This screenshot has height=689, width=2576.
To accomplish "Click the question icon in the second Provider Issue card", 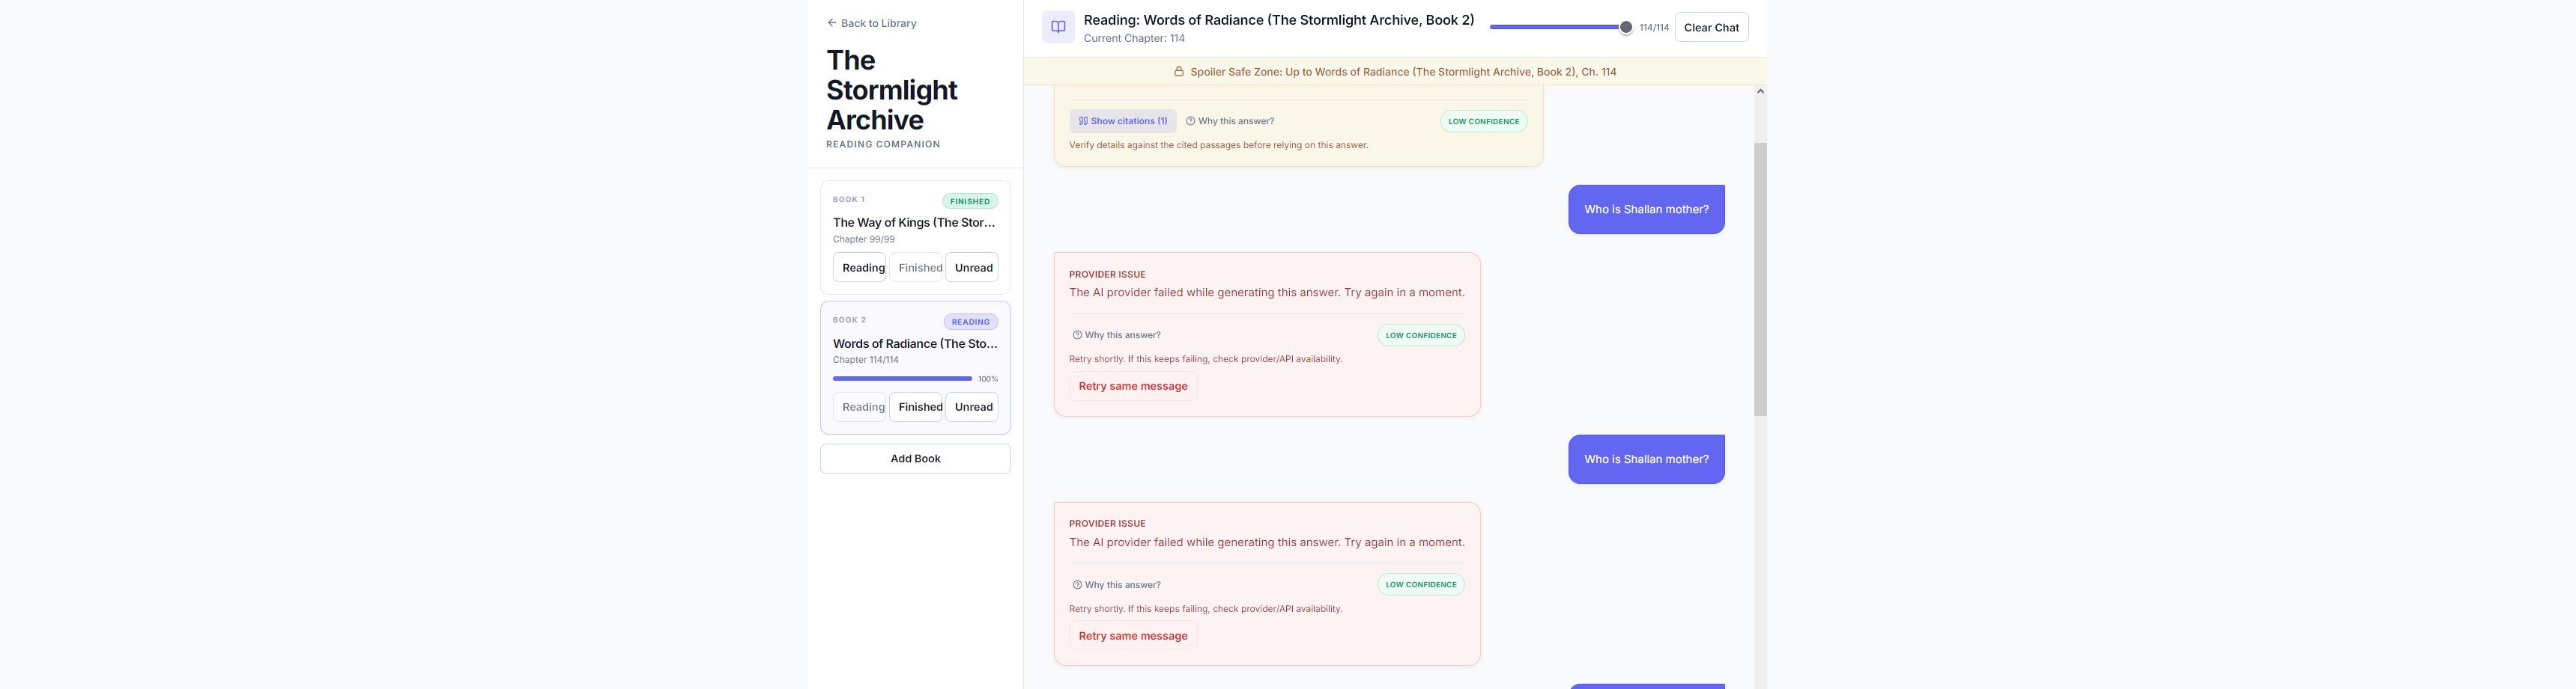I will [1077, 585].
